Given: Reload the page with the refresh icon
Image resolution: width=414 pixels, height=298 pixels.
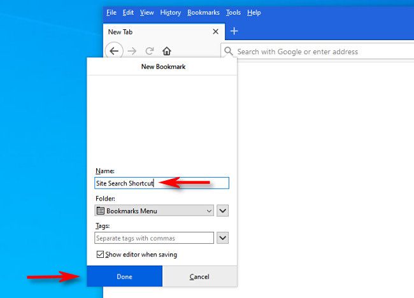Looking at the screenshot, I should (x=150, y=51).
